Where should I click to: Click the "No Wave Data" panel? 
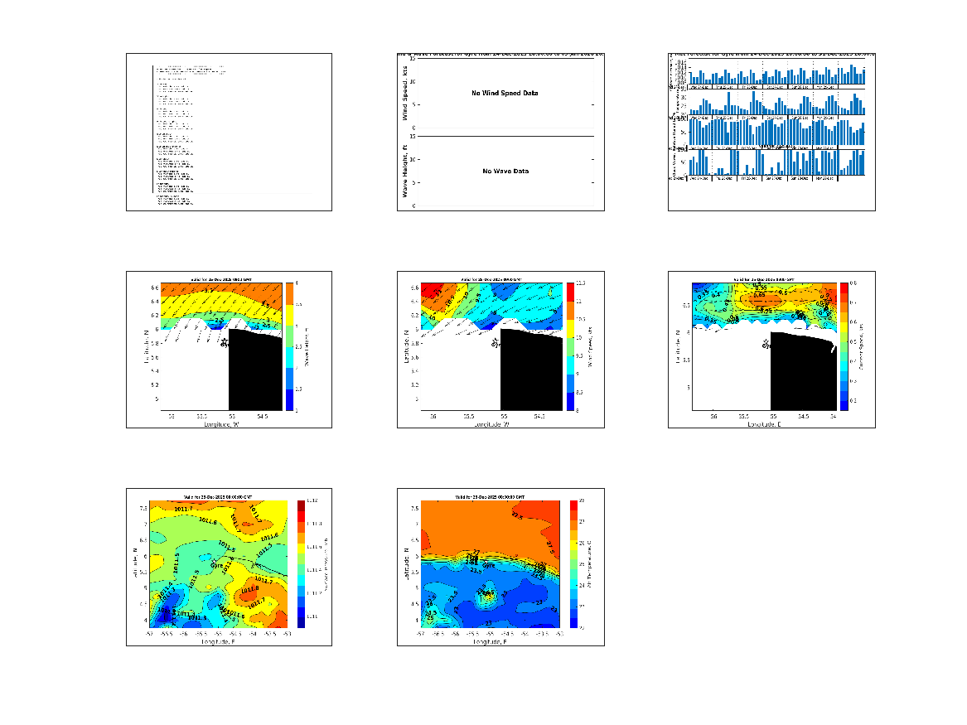tap(504, 172)
